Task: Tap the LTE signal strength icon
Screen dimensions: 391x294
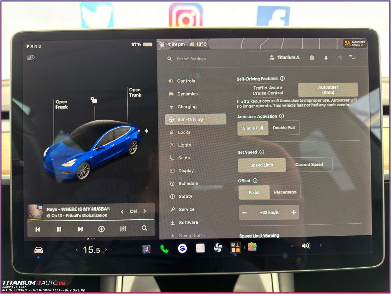Action: point(353,57)
